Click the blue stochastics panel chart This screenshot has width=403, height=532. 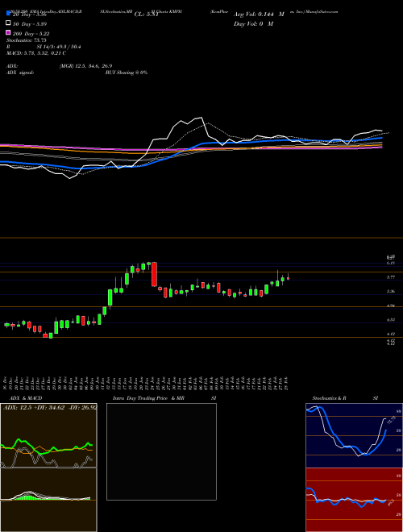click(354, 435)
